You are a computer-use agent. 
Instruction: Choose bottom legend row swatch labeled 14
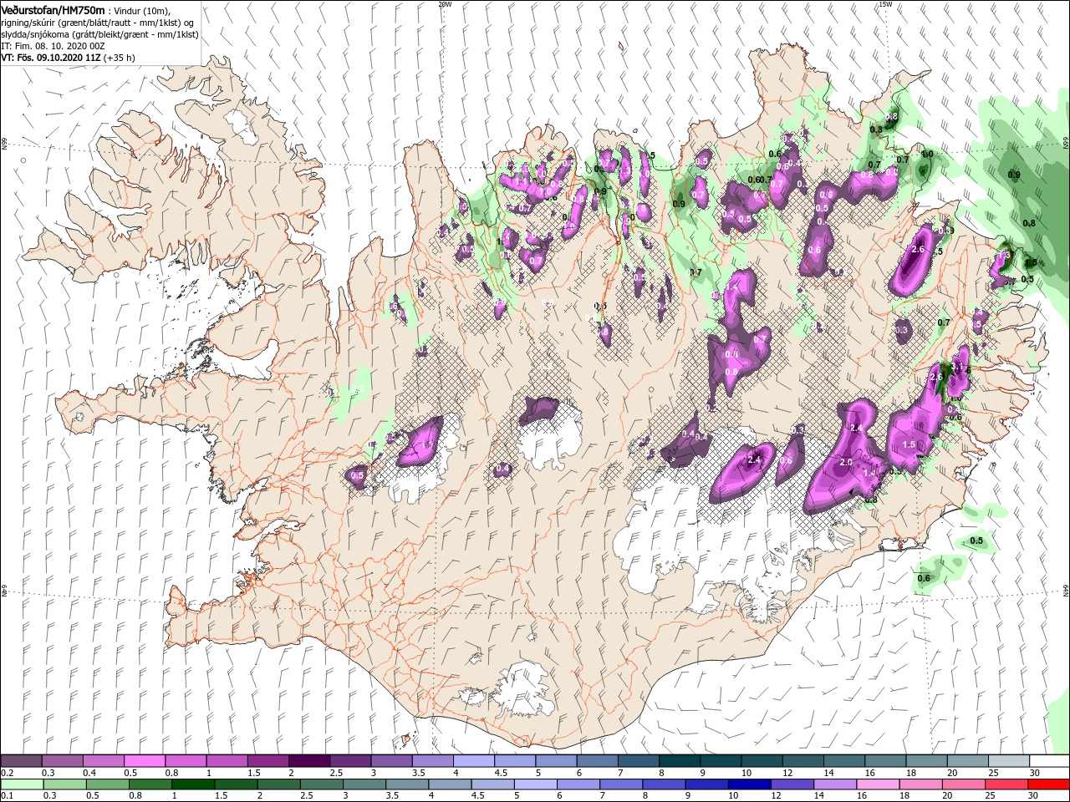coord(833,784)
